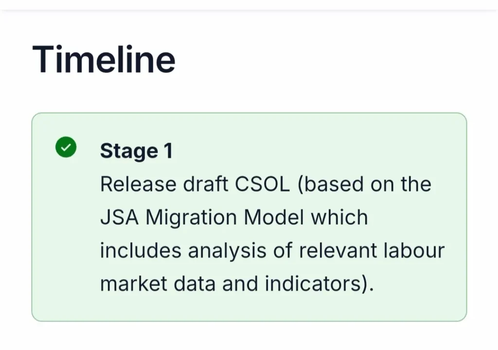Click the word "includes" in the description
Viewport: 498px width, 350px height.
(x=141, y=251)
